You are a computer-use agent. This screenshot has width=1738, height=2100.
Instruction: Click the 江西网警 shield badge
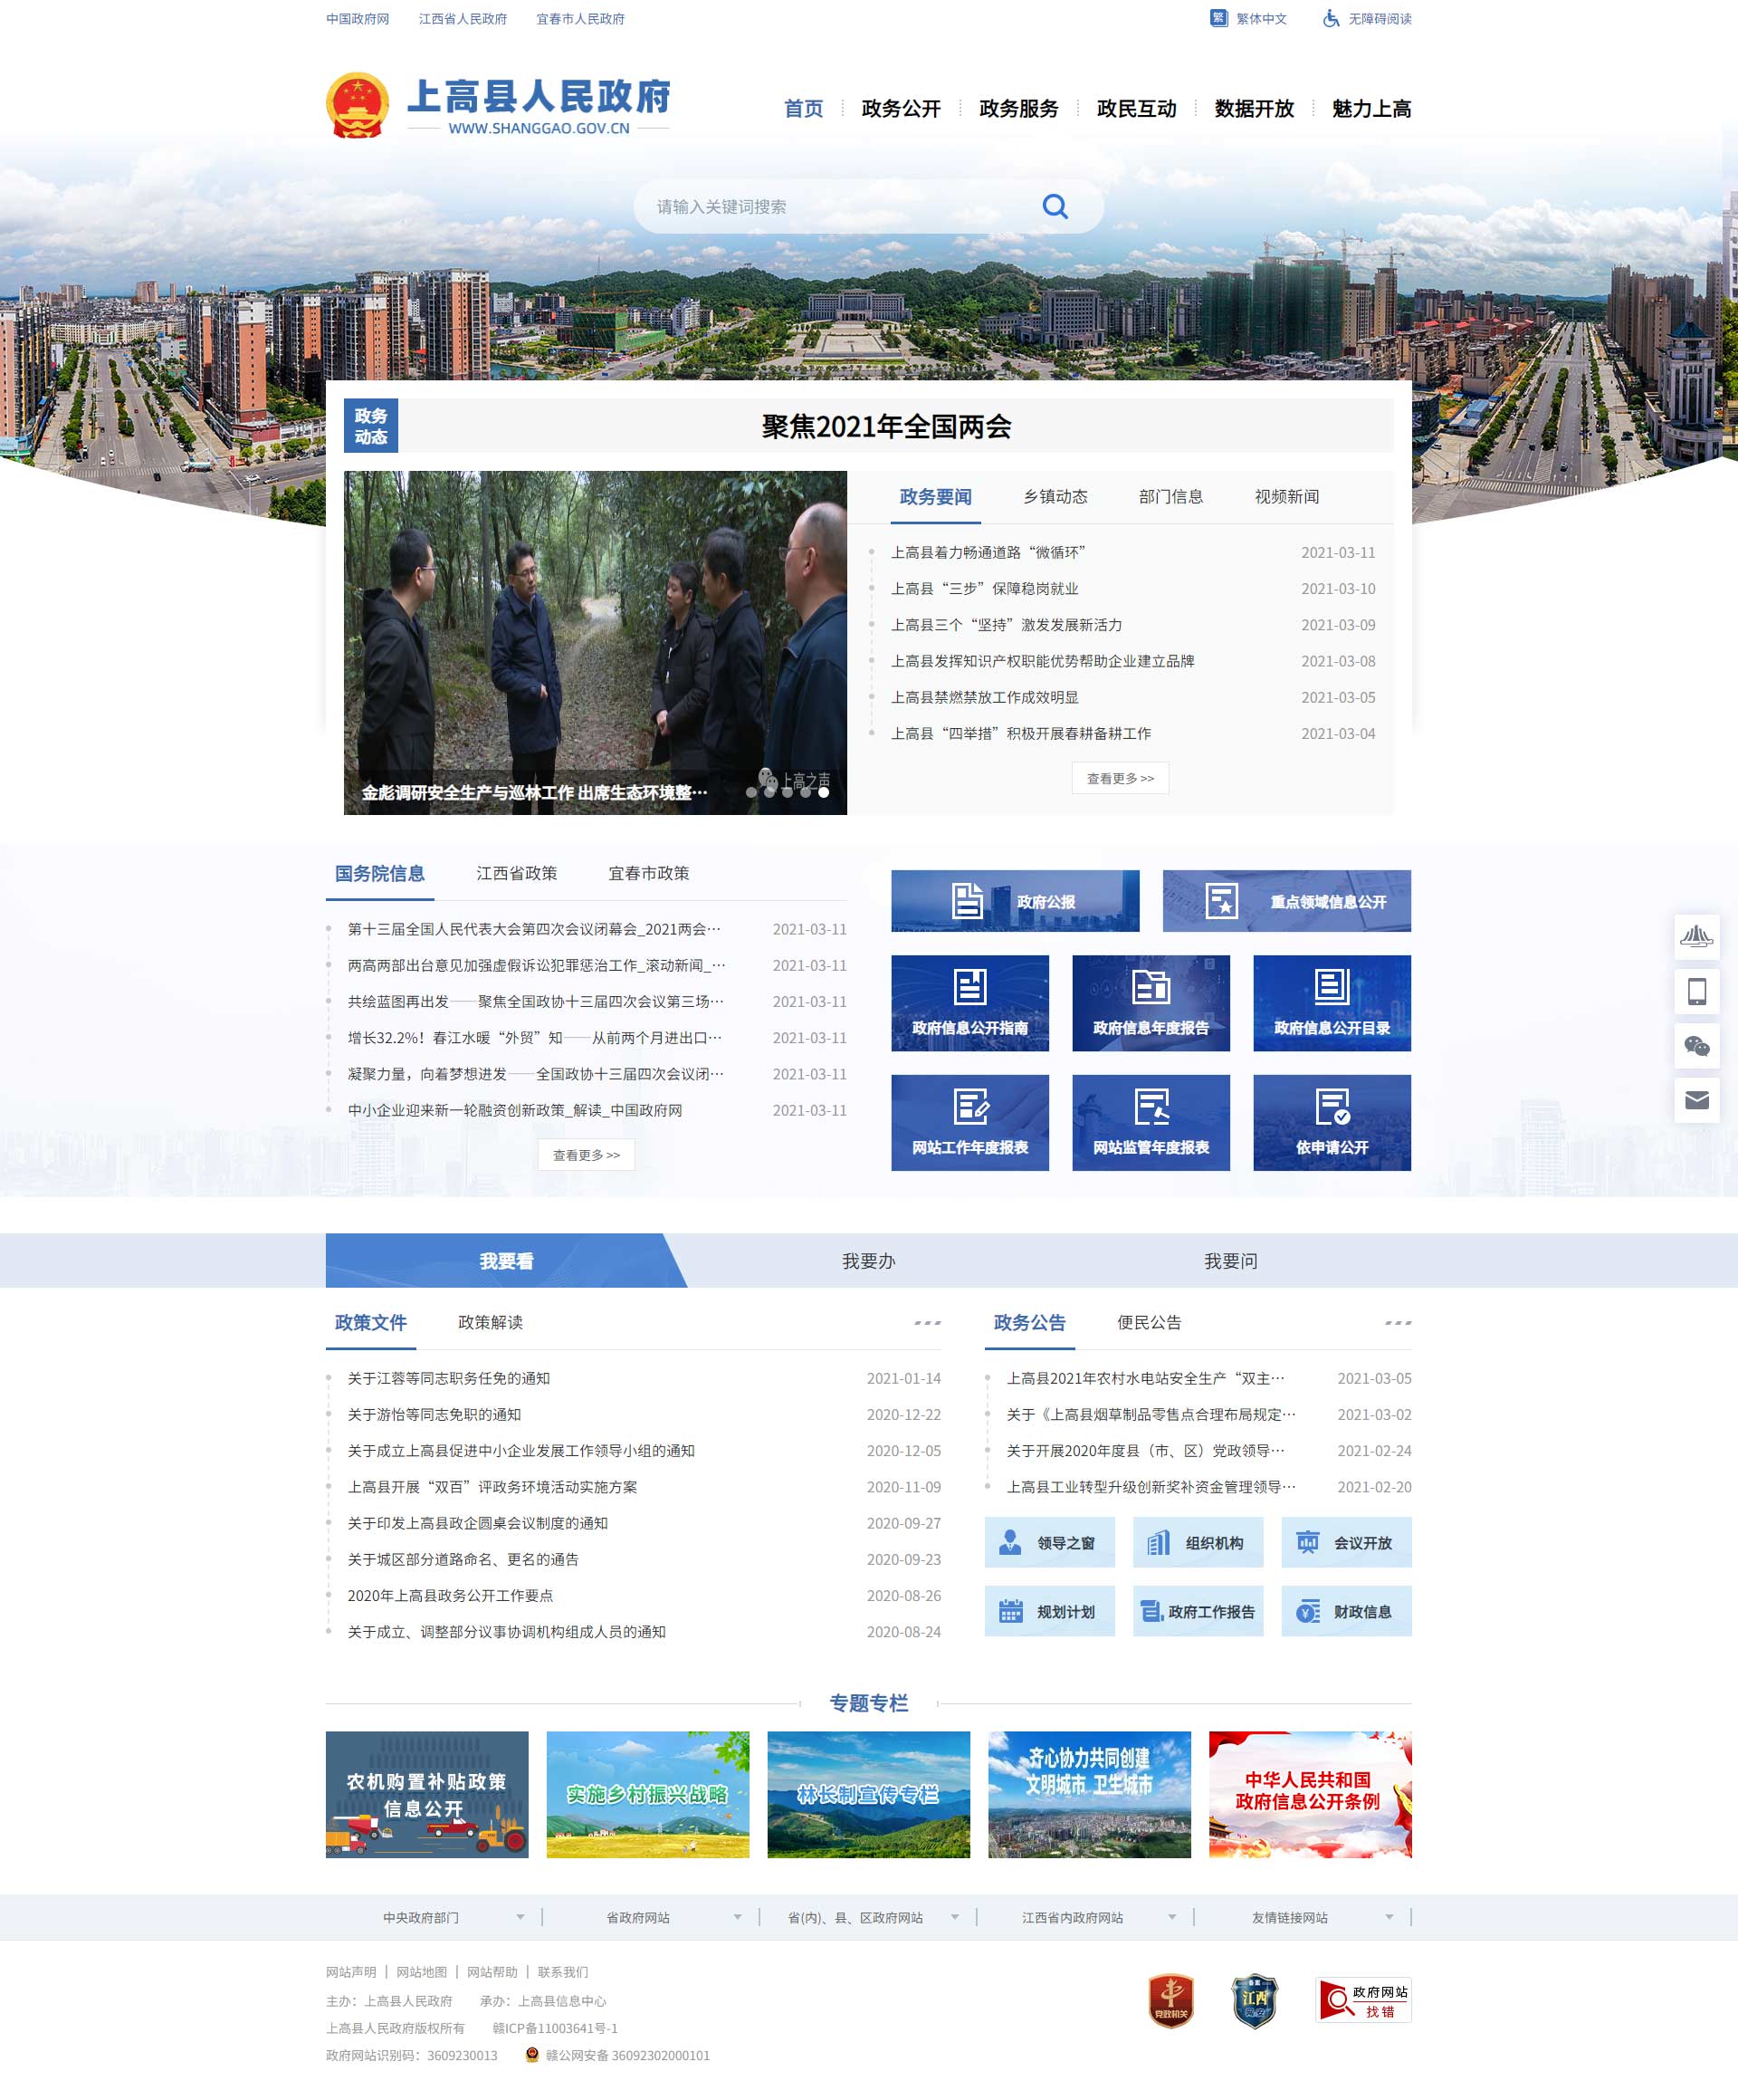1255,2000
